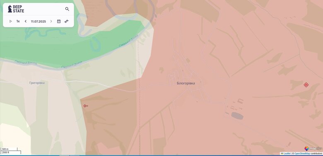The height and width of the screenshot is (156, 323).
Task: Open the calendar date picker
Action: pos(59,21)
